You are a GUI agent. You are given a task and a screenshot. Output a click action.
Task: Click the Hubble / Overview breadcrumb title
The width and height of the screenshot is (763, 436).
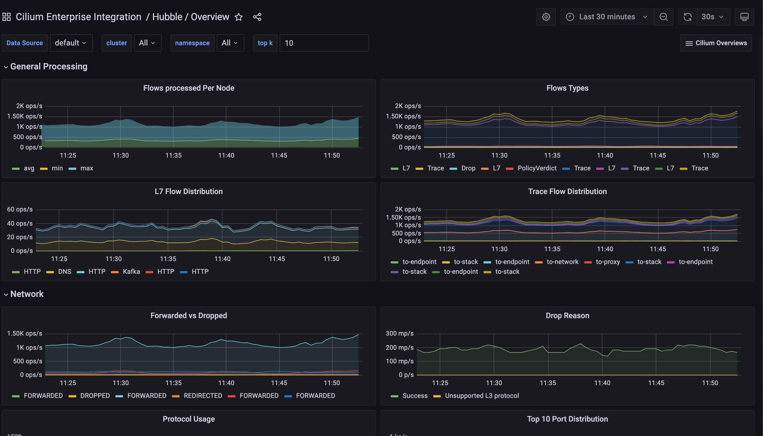point(190,17)
